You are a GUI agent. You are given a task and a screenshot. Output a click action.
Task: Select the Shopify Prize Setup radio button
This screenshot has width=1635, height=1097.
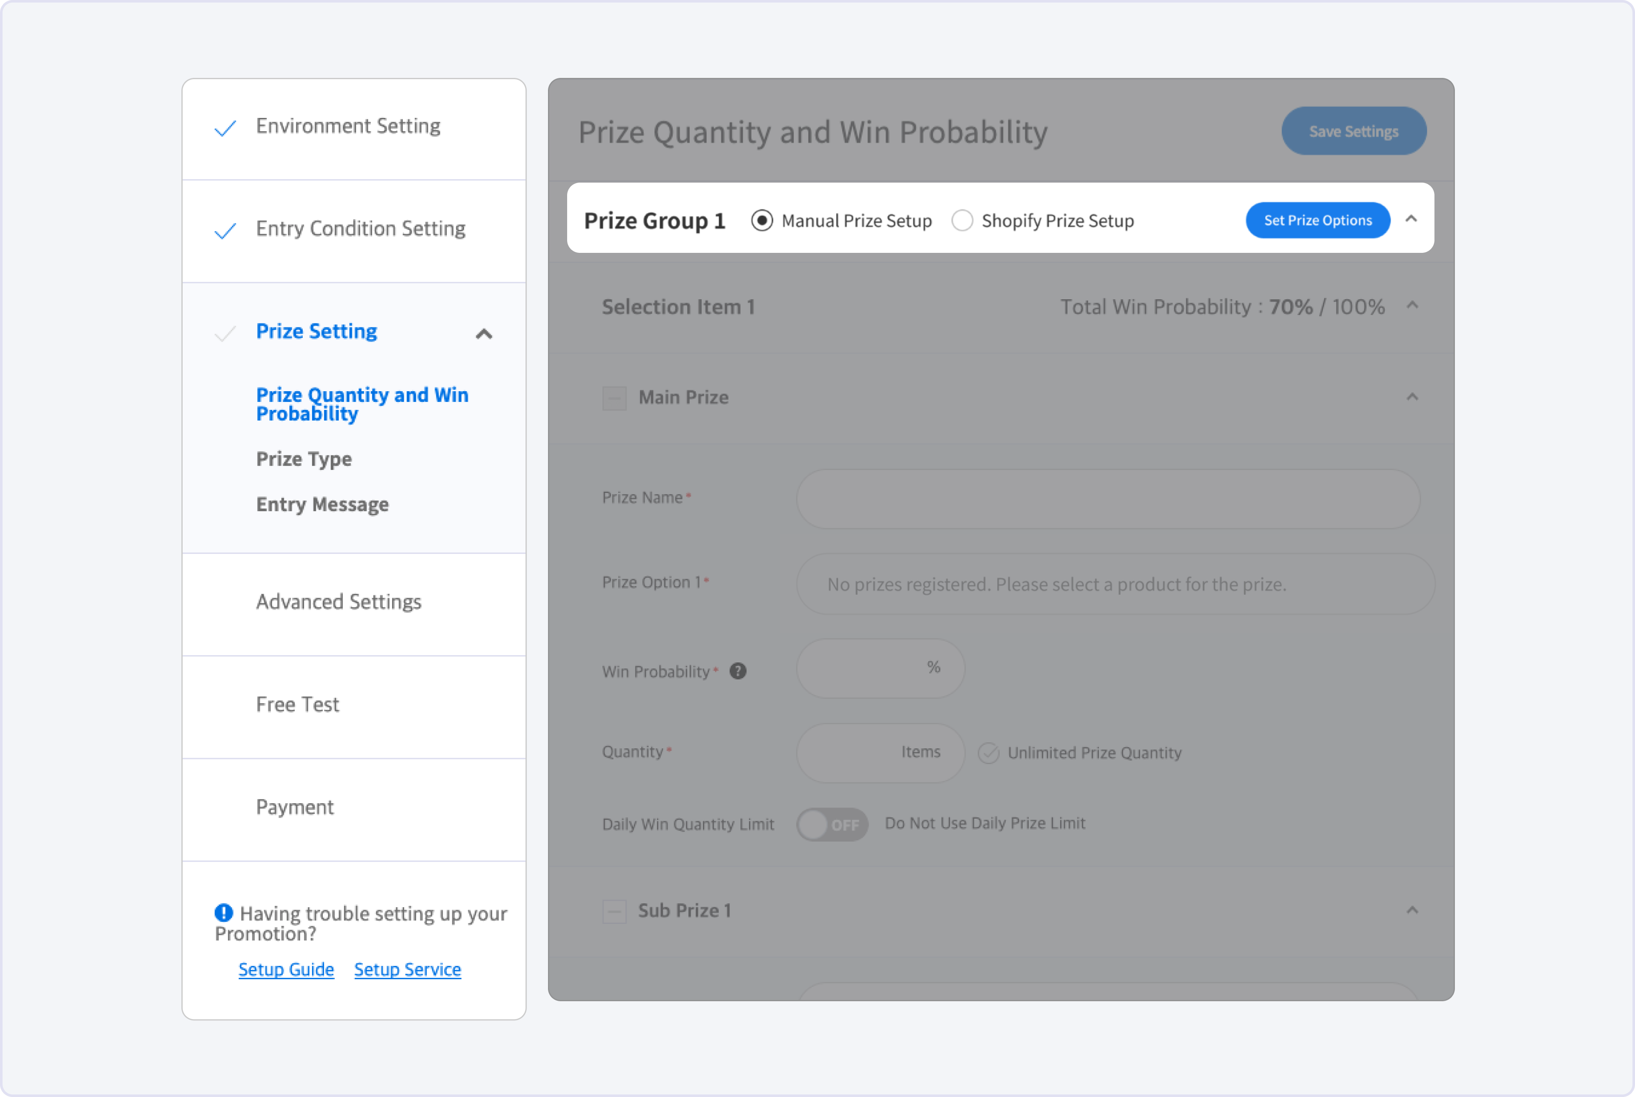pos(962,221)
